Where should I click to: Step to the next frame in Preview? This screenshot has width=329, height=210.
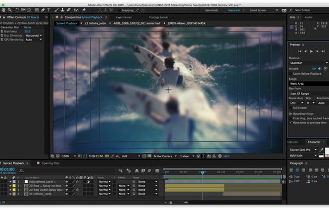coord(317,51)
